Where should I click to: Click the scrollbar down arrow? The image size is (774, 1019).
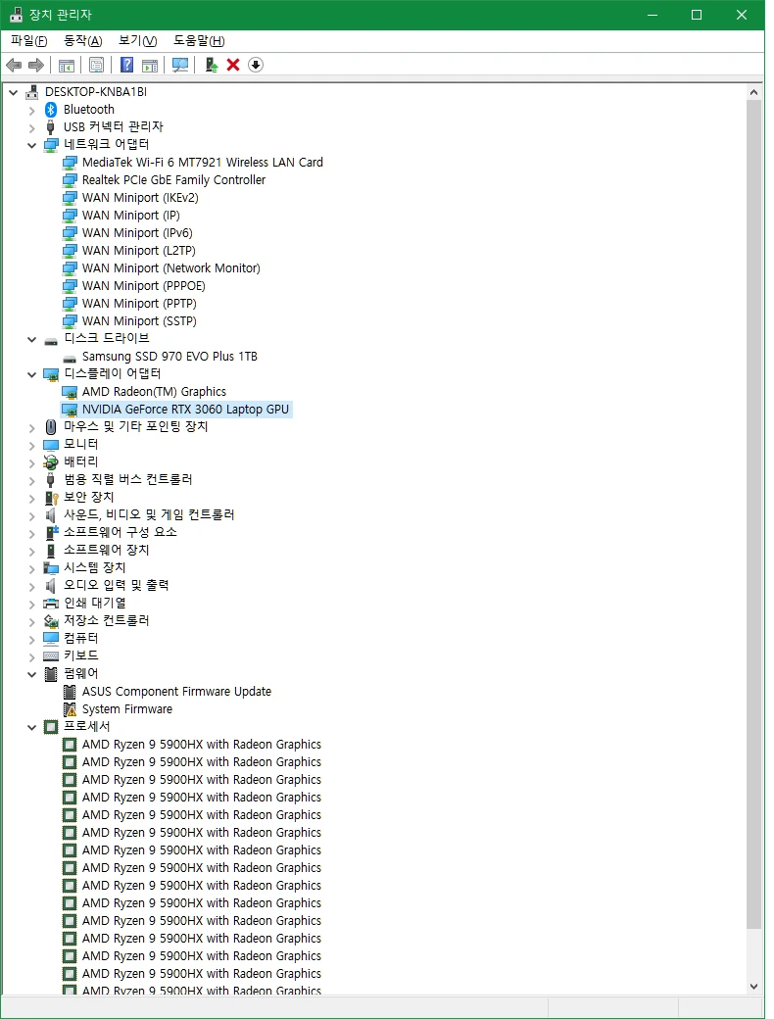point(753,987)
